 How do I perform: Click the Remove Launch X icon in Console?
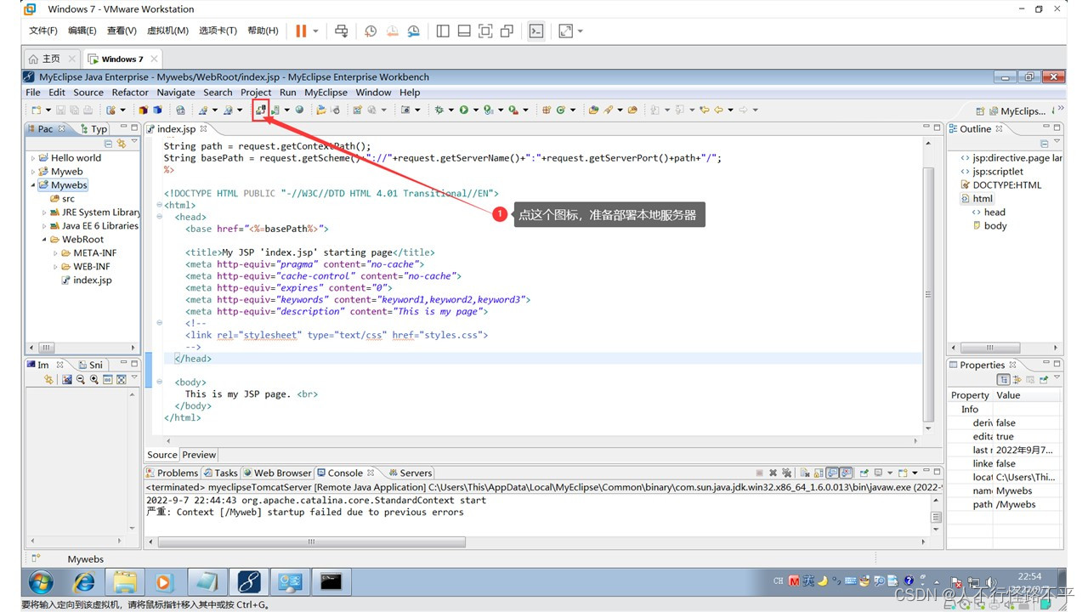(x=773, y=473)
